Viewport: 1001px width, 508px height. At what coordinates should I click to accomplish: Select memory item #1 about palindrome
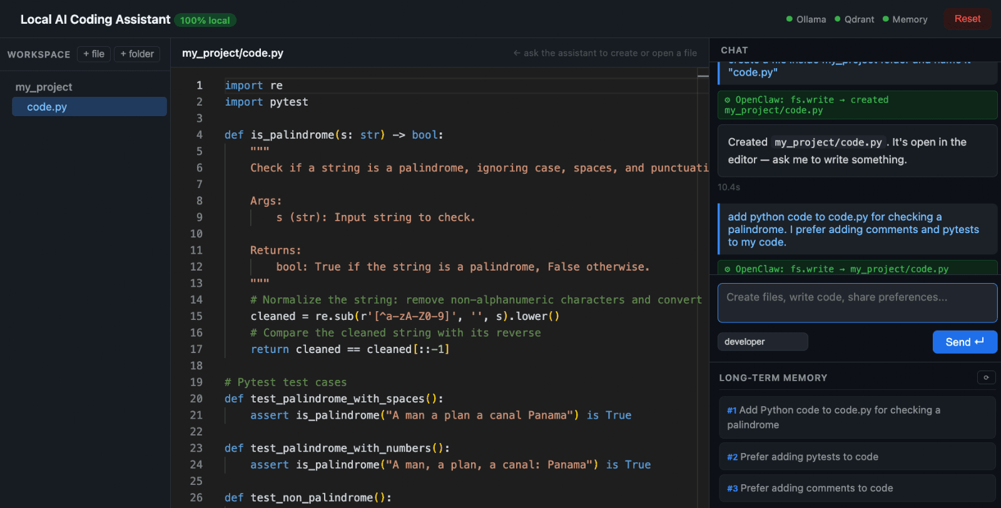click(857, 417)
